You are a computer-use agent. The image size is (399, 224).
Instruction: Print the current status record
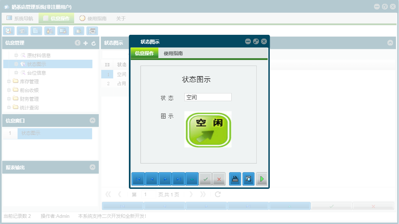coord(235,179)
